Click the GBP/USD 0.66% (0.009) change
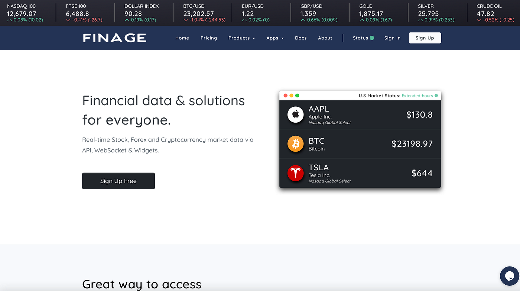This screenshot has height=291, width=520. pyautogui.click(x=322, y=20)
